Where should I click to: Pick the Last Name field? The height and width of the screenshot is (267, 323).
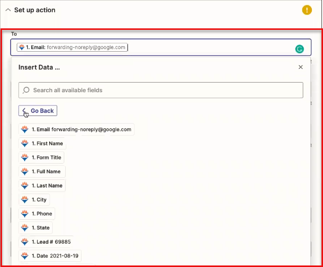(x=43, y=186)
